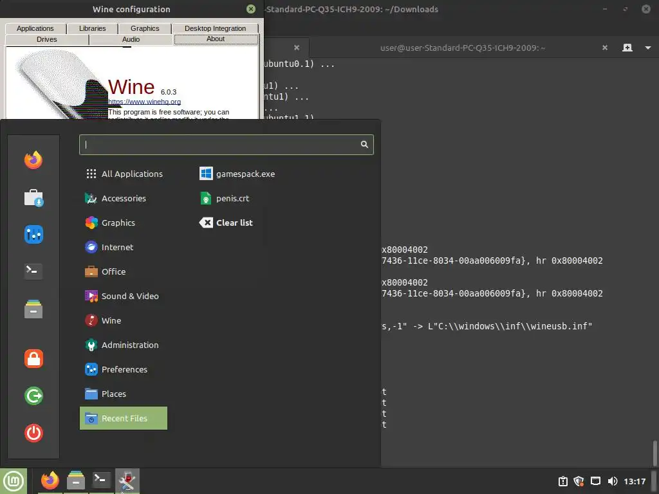Open the update notification tray icon

coord(562,481)
